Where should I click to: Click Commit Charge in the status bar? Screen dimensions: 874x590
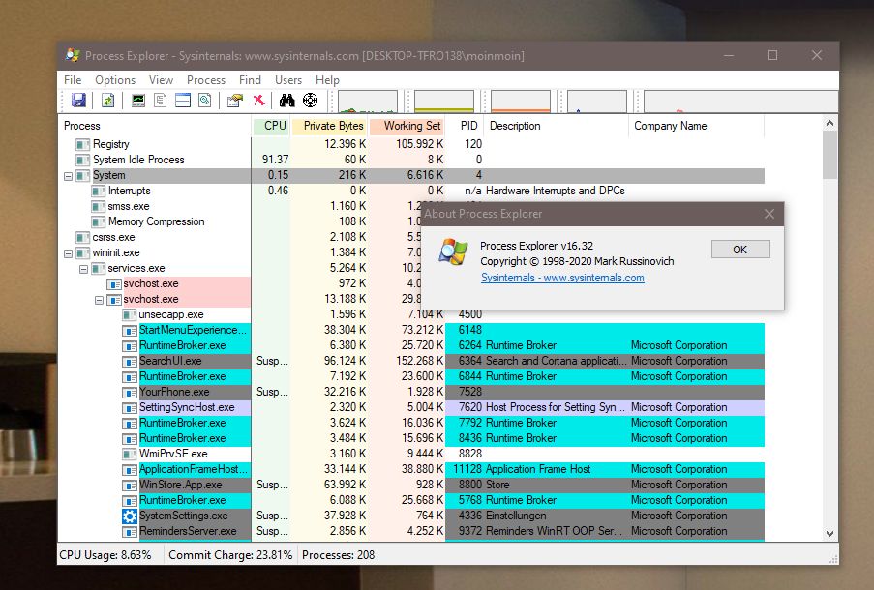(x=230, y=555)
